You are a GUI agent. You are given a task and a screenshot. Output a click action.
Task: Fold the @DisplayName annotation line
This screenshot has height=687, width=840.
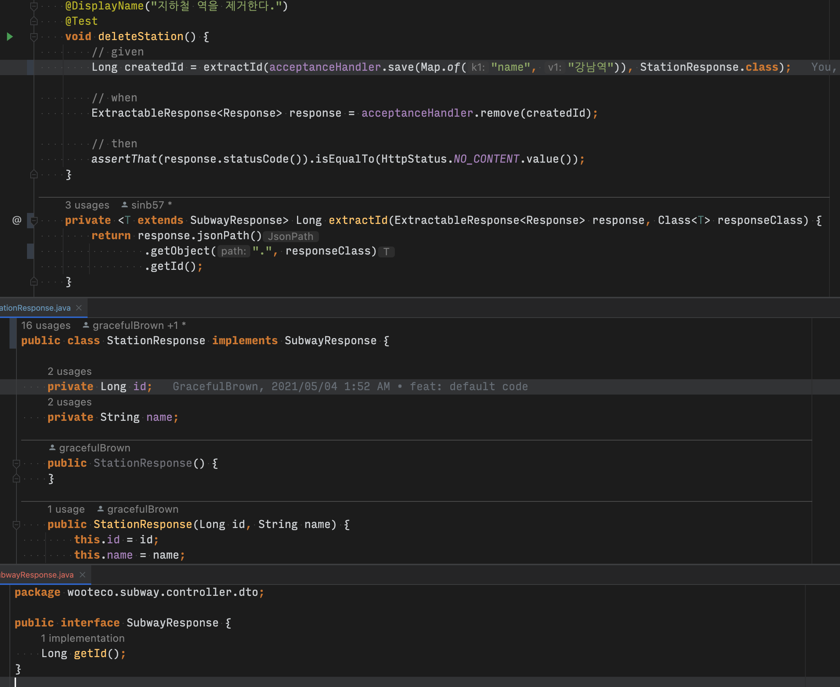click(x=34, y=6)
